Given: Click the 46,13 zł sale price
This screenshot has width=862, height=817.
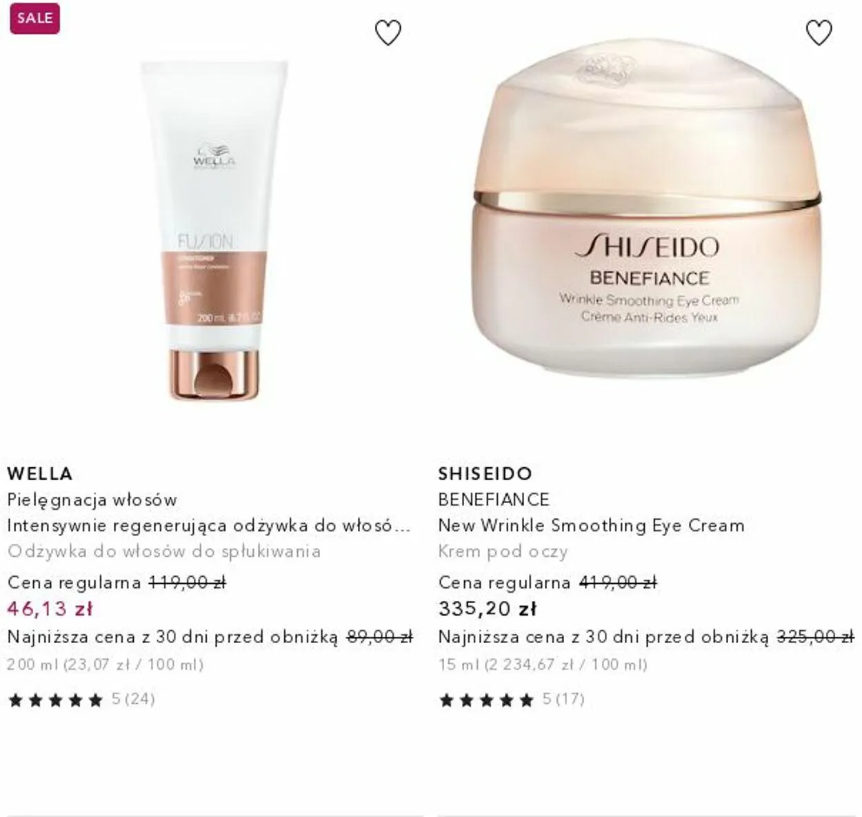Looking at the screenshot, I should [x=50, y=609].
